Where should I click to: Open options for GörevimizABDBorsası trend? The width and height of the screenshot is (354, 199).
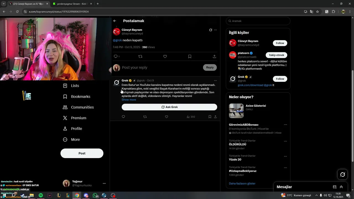pos(285,125)
